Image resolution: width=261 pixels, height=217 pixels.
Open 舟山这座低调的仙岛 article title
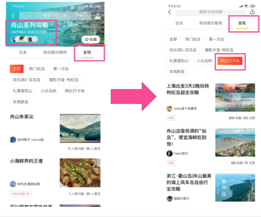coord(186,137)
